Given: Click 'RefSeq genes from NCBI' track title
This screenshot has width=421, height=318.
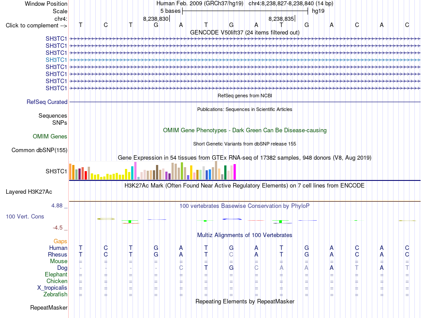Looking at the screenshot, I should tap(245, 96).
